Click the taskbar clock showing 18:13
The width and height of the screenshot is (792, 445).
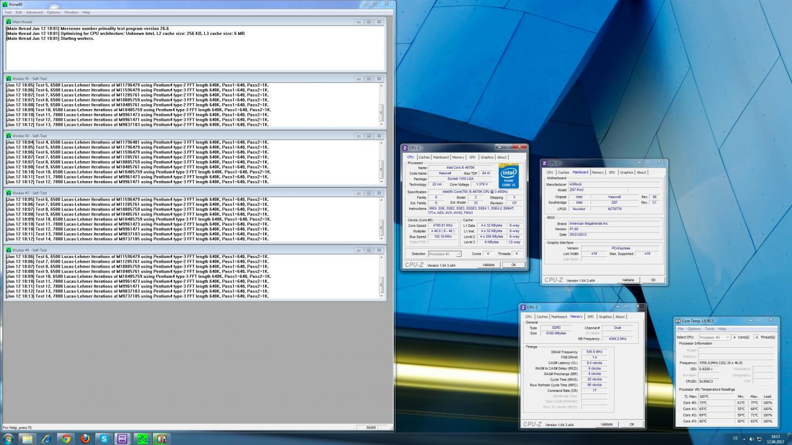coord(775,439)
